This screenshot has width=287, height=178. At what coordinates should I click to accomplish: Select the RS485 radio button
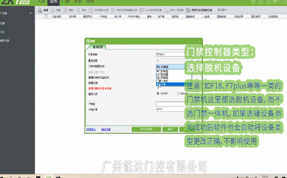point(178,93)
